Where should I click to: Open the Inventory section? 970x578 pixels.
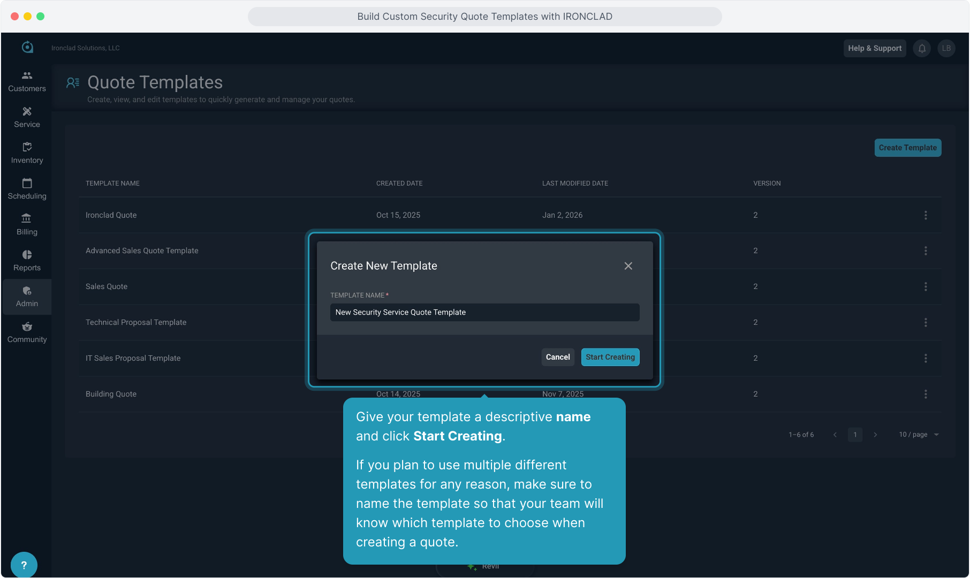[27, 154]
